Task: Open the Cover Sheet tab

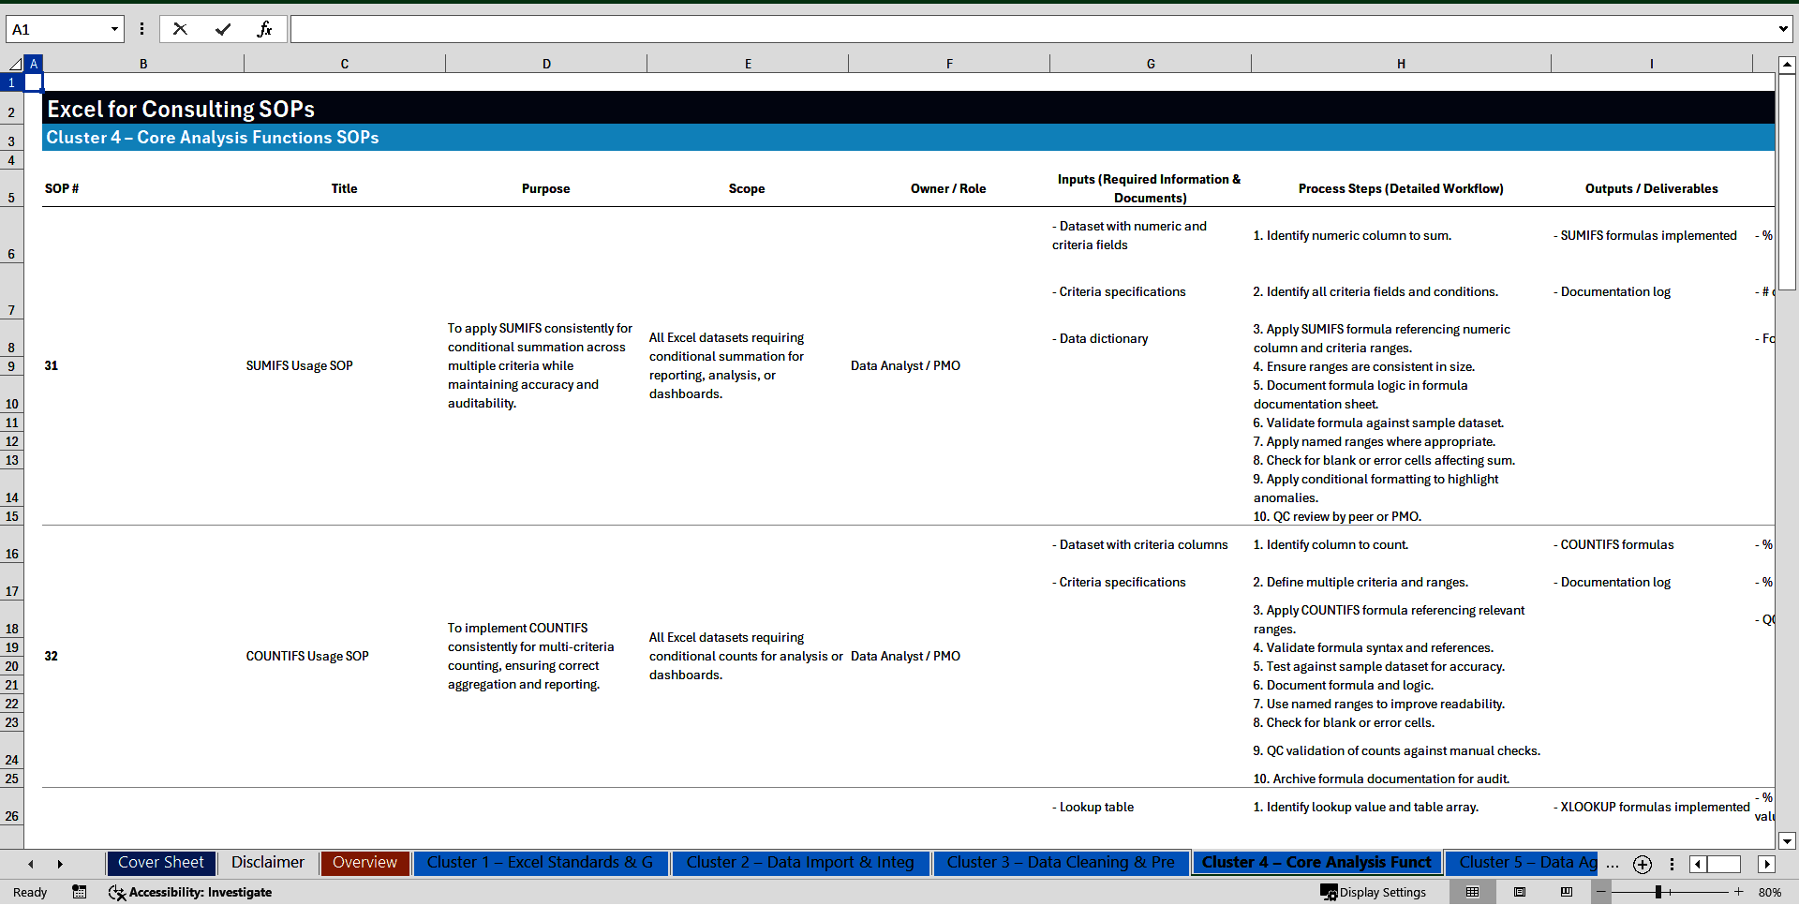Action: tap(160, 863)
